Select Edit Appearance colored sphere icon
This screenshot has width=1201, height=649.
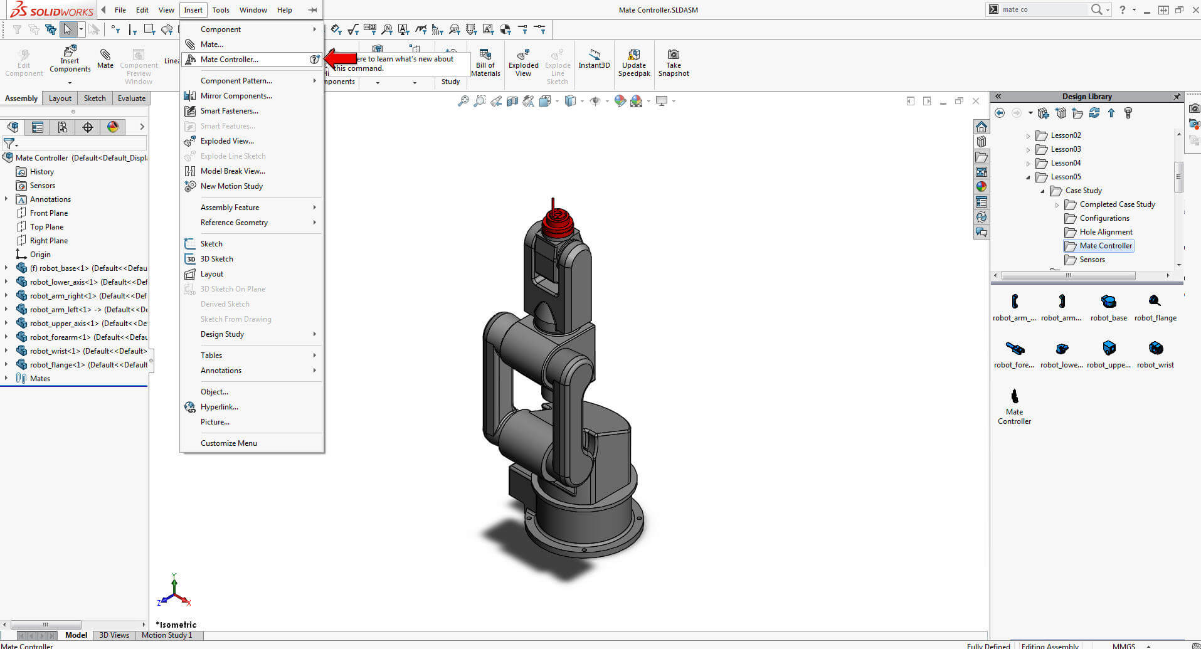coord(620,101)
